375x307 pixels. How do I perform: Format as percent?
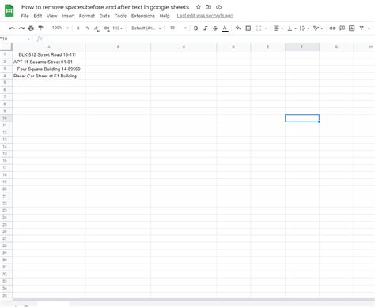click(x=88, y=28)
